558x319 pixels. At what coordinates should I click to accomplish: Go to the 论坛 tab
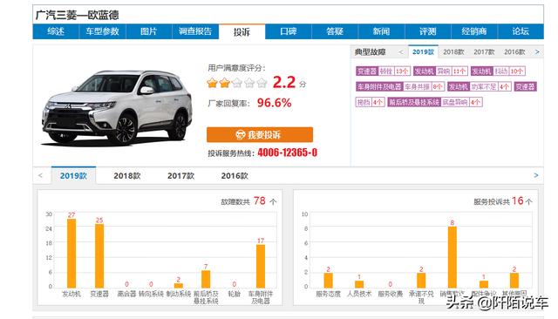[521, 31]
